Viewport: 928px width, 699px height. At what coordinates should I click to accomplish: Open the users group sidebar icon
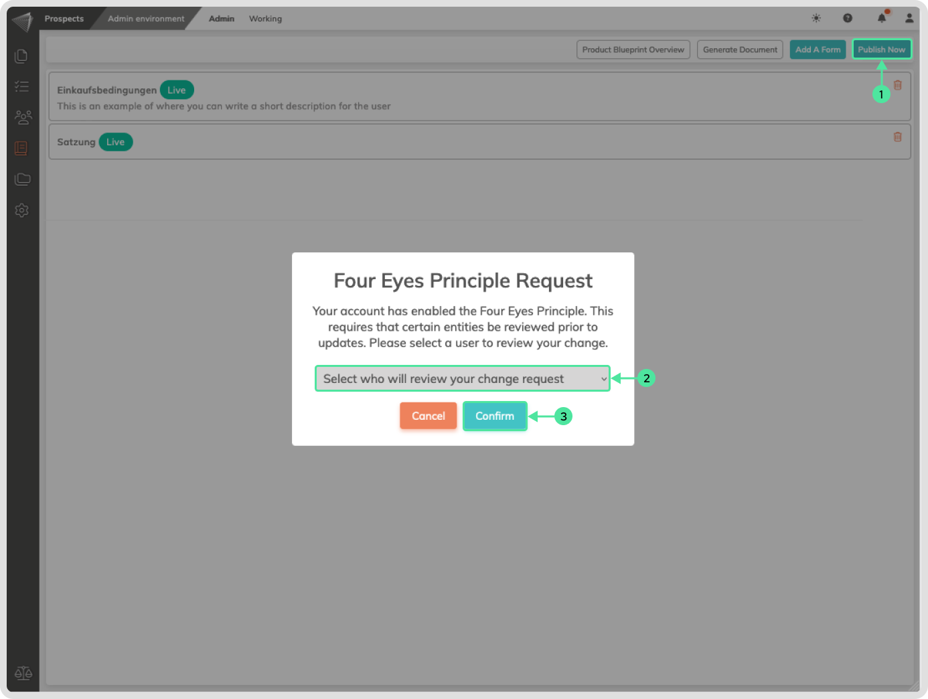[x=23, y=117]
